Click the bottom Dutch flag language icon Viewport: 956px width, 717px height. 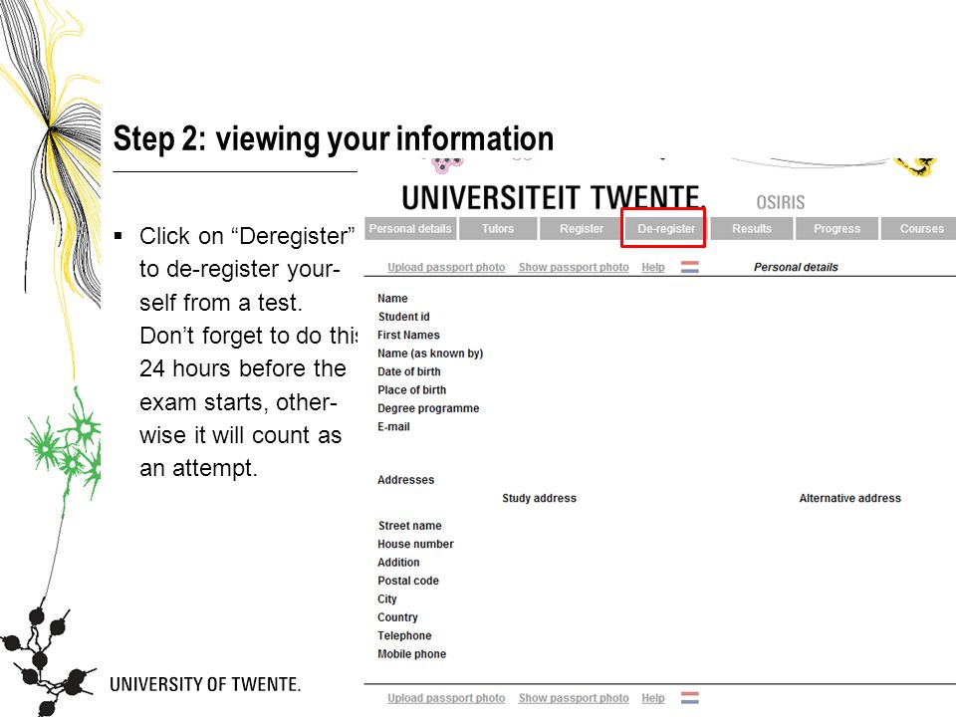point(689,698)
